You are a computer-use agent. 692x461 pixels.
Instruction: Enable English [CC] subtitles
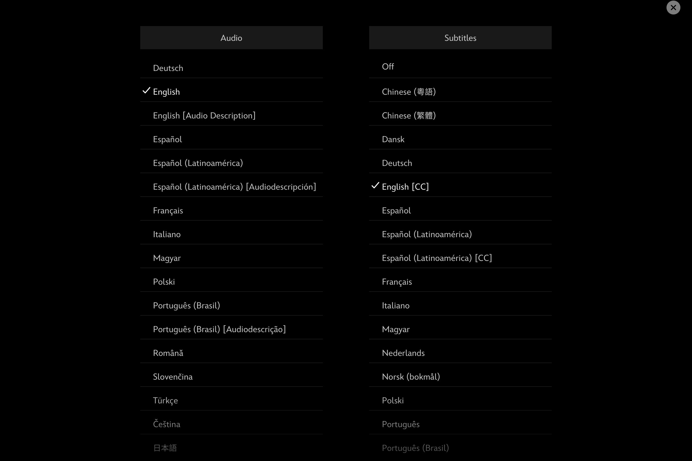click(405, 186)
